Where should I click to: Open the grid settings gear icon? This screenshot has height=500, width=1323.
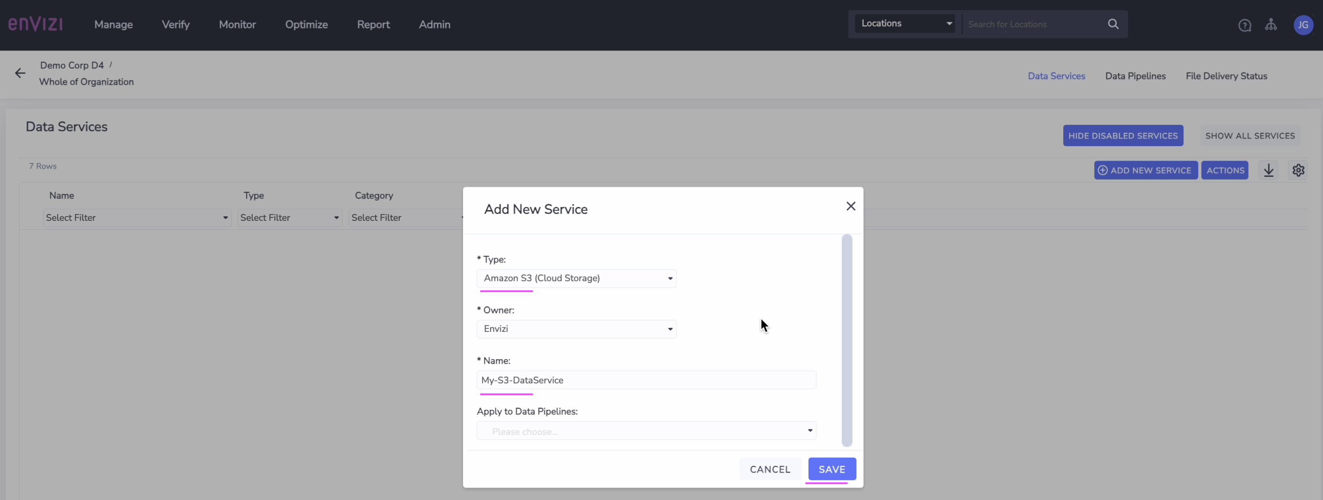click(1298, 170)
